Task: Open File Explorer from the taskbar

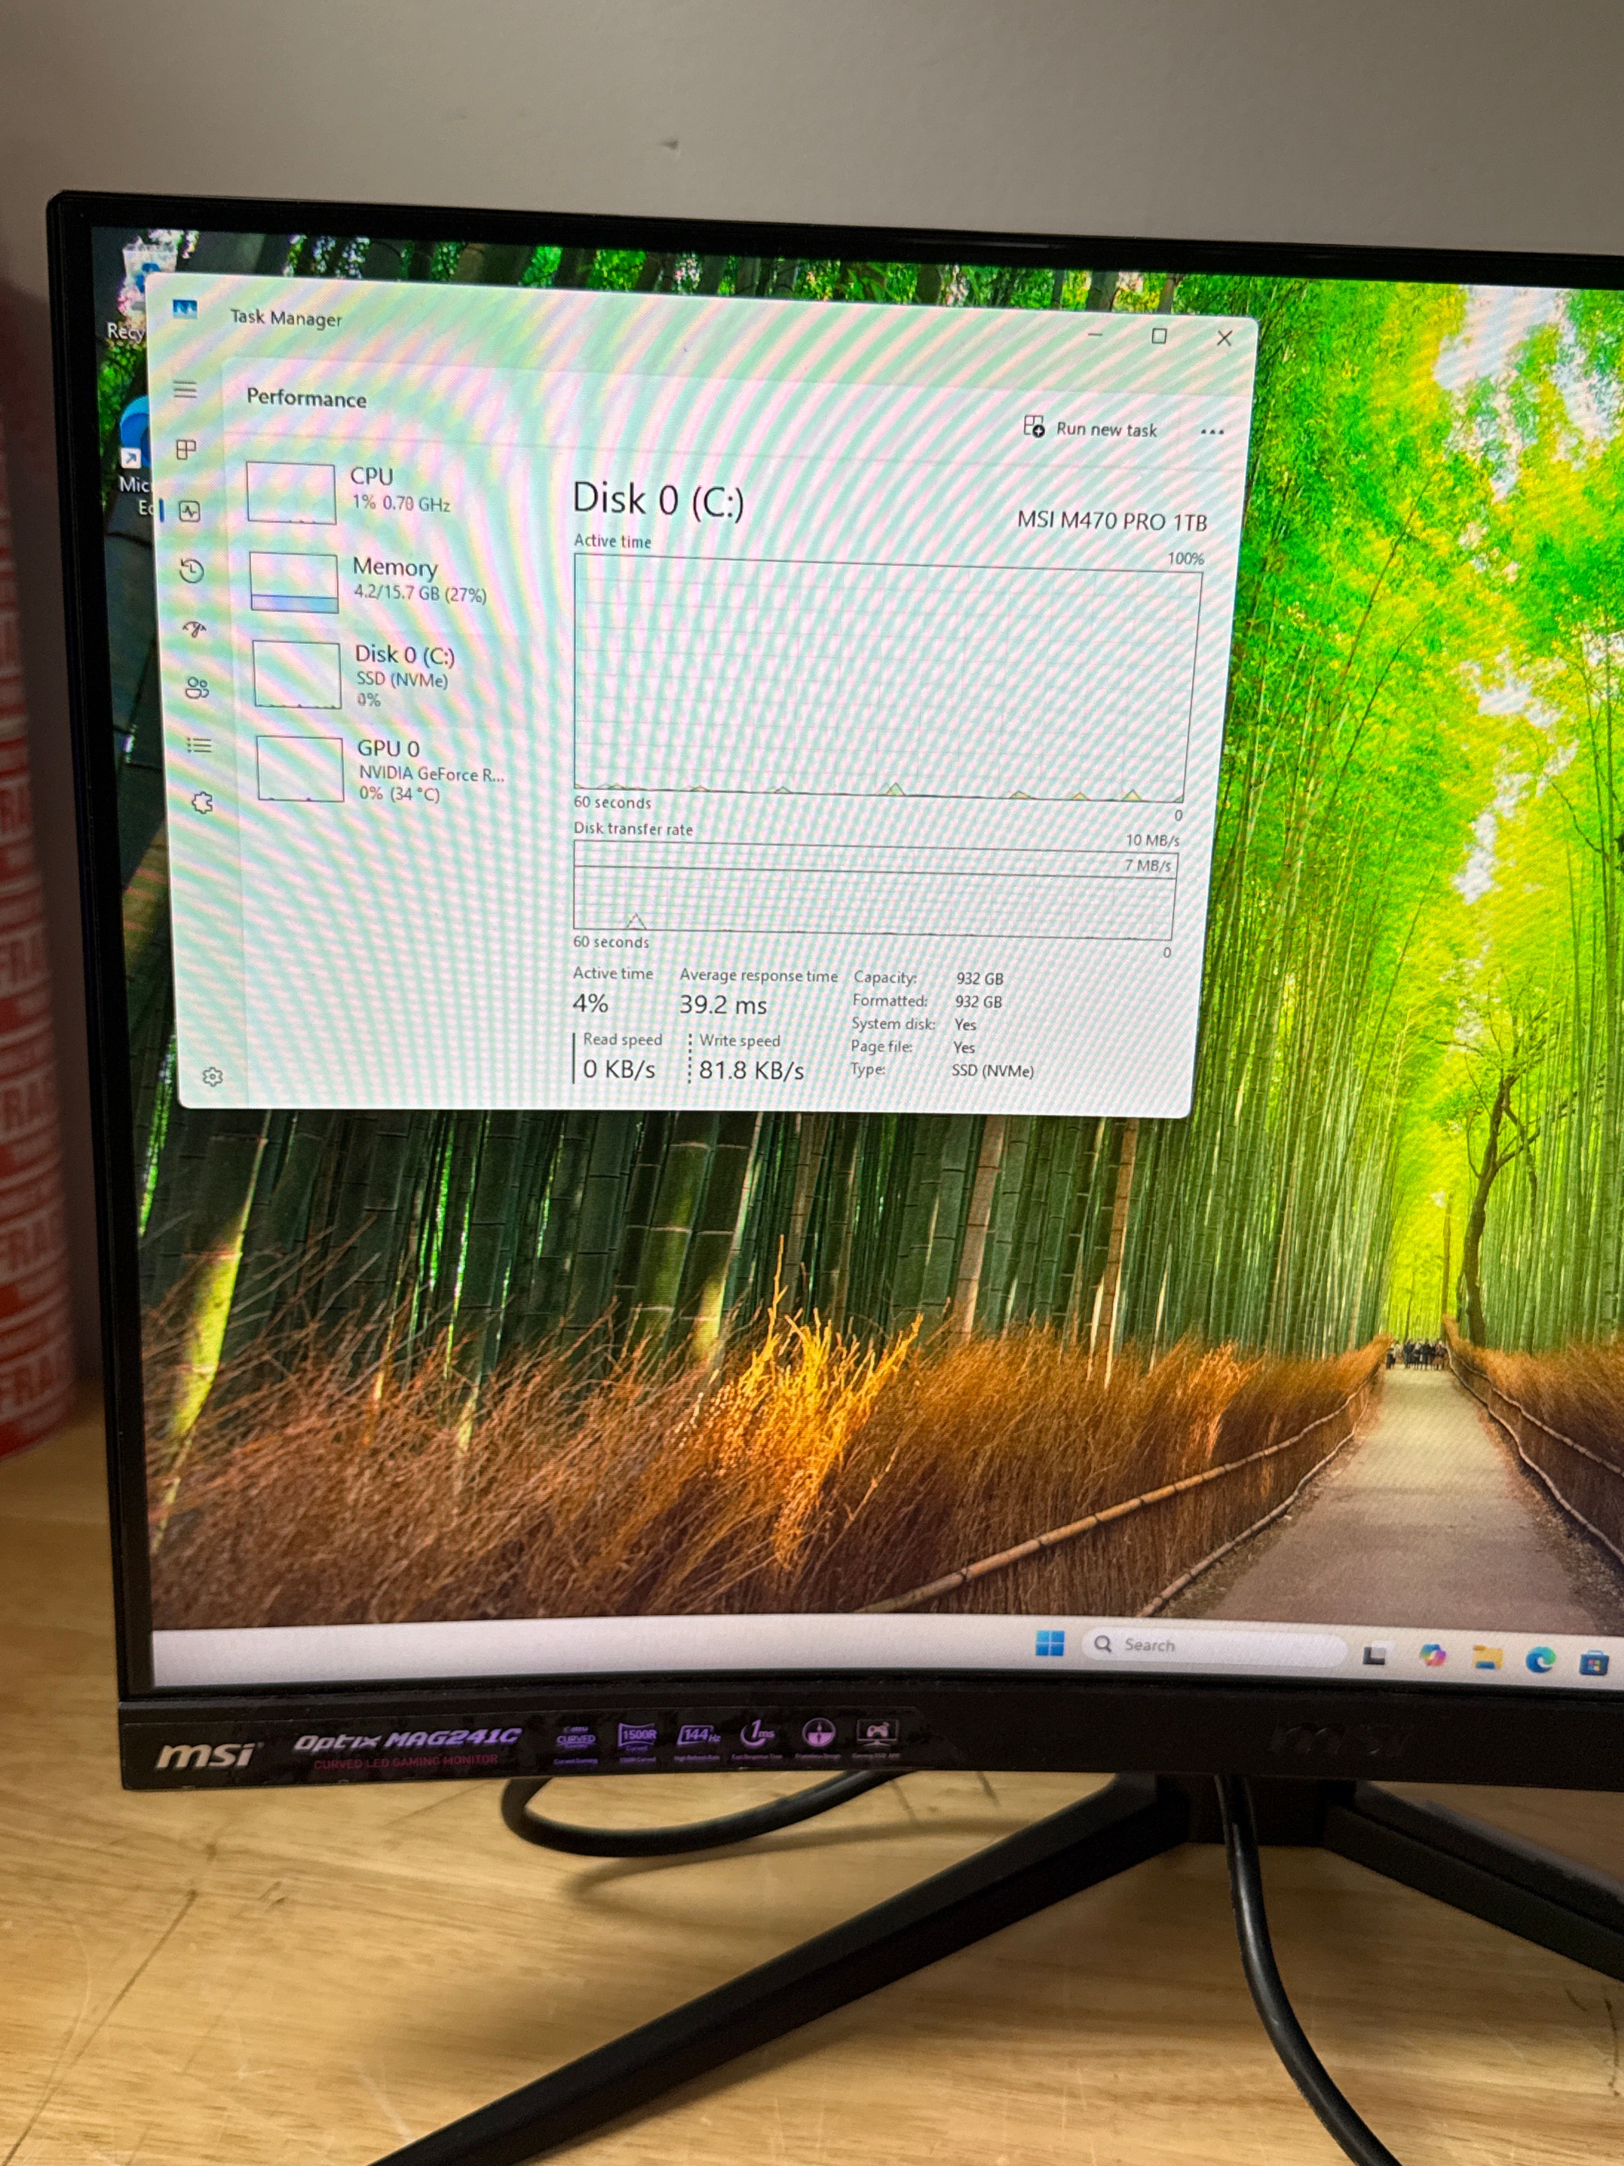Action: pos(1487,1658)
